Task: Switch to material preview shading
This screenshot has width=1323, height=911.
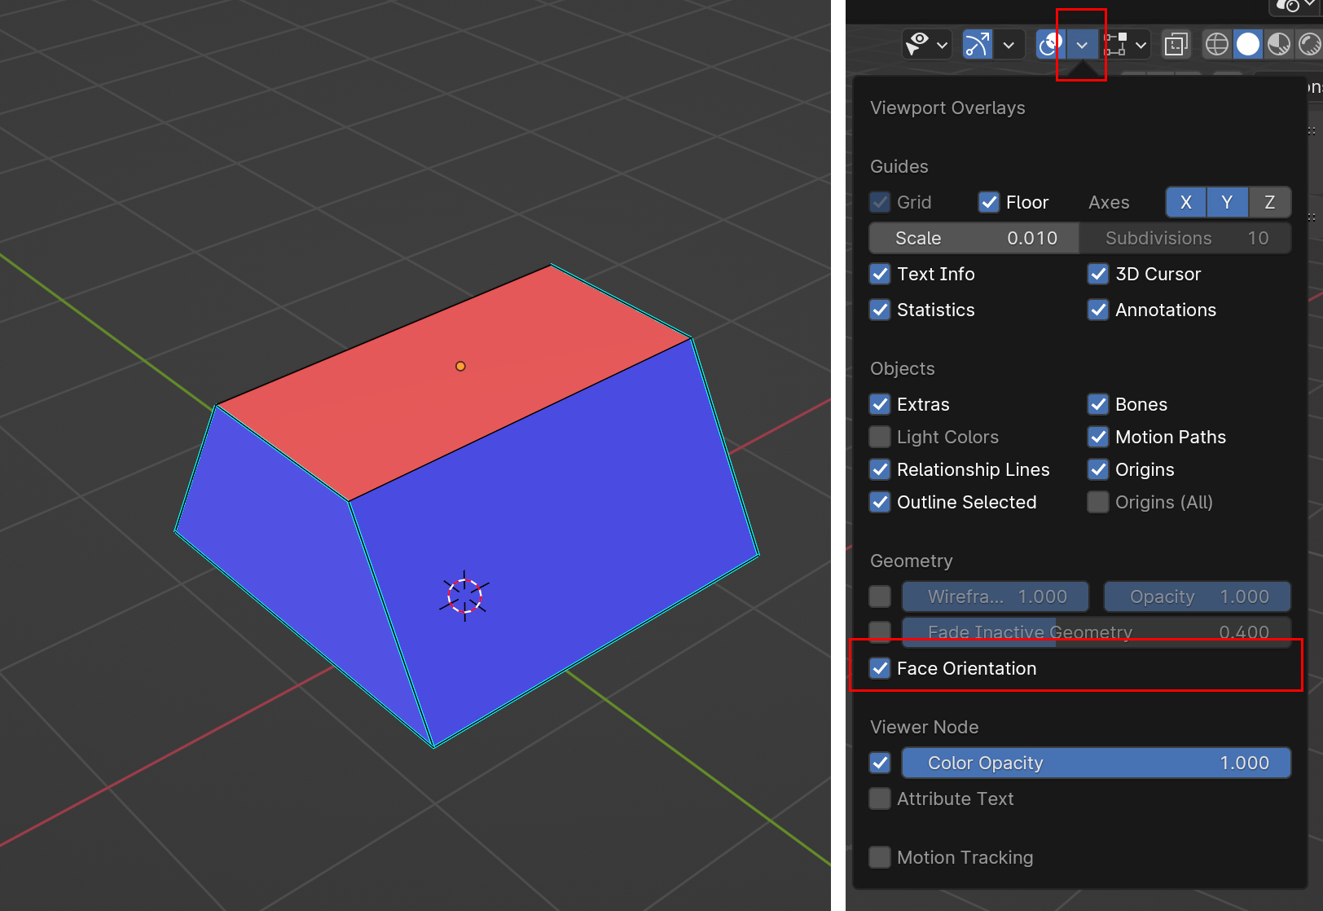Action: coord(1278,45)
